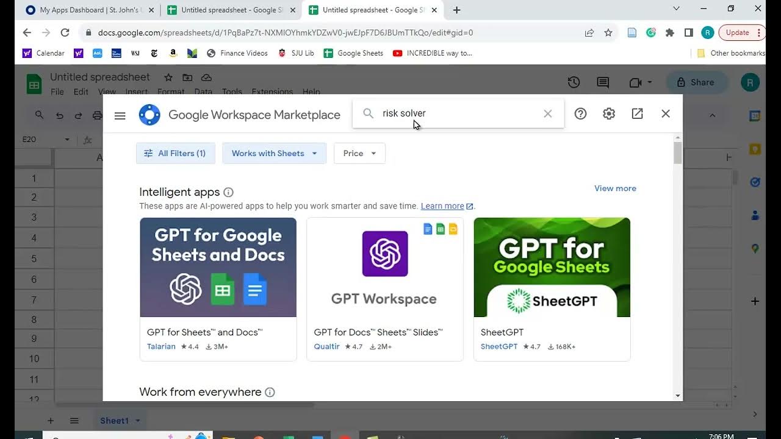The image size is (781, 439).
Task: Bookmark this page with star icon
Action: click(608, 33)
